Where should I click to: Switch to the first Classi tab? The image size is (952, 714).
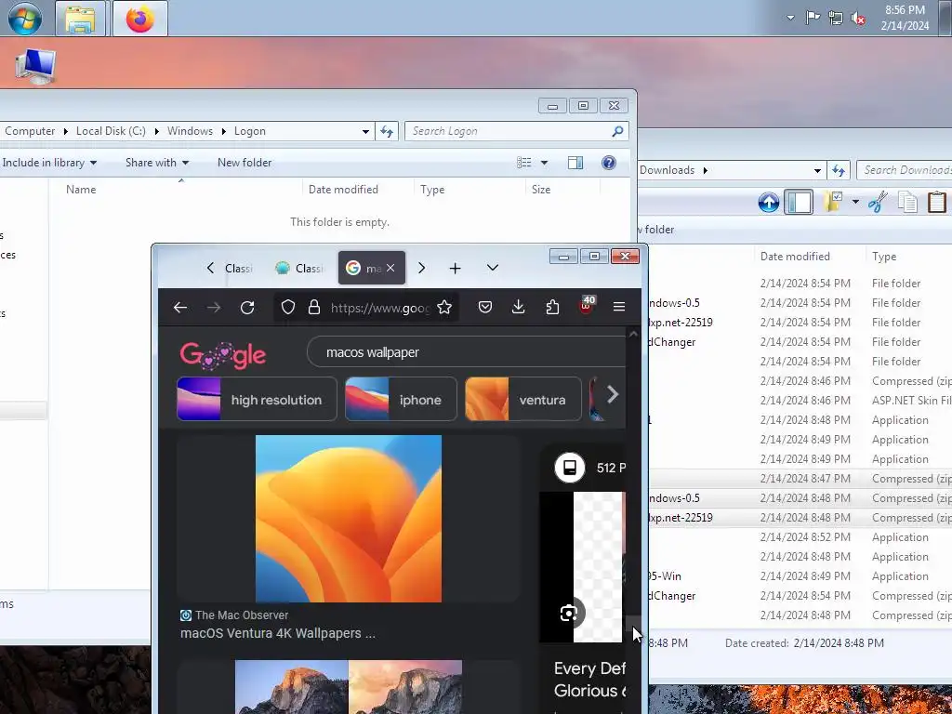(x=238, y=269)
